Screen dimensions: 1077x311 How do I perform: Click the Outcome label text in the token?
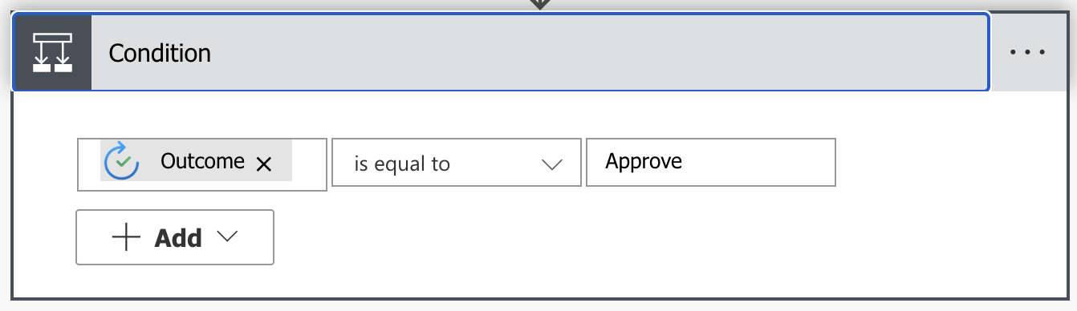click(x=202, y=161)
